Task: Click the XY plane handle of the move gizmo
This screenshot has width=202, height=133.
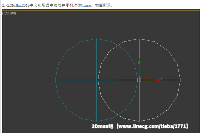Action: [x=143, y=76]
